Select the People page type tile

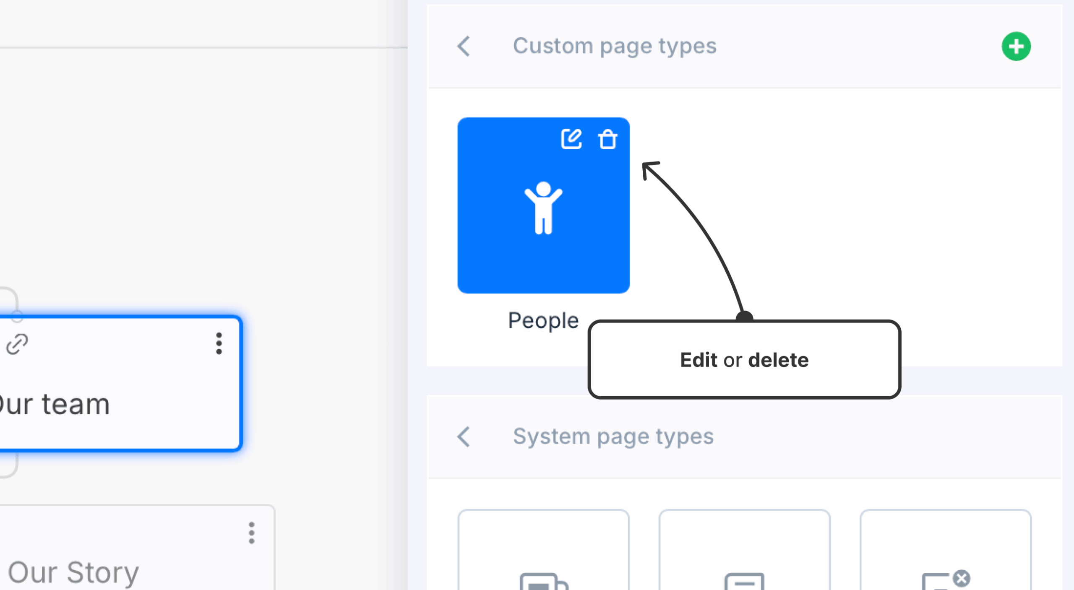coord(543,205)
